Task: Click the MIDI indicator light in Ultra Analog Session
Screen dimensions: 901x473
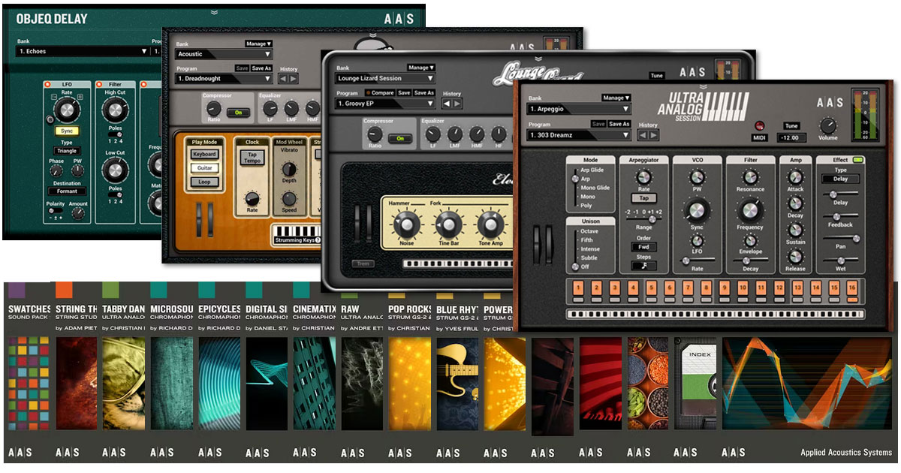Action: click(x=760, y=127)
